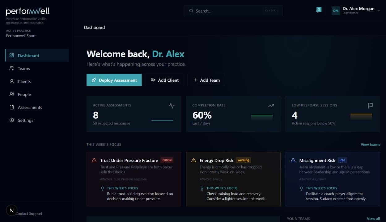Click yellow warning triangle on Energy Drop Risk
This screenshot has height=222, width=386.
pos(194,160)
